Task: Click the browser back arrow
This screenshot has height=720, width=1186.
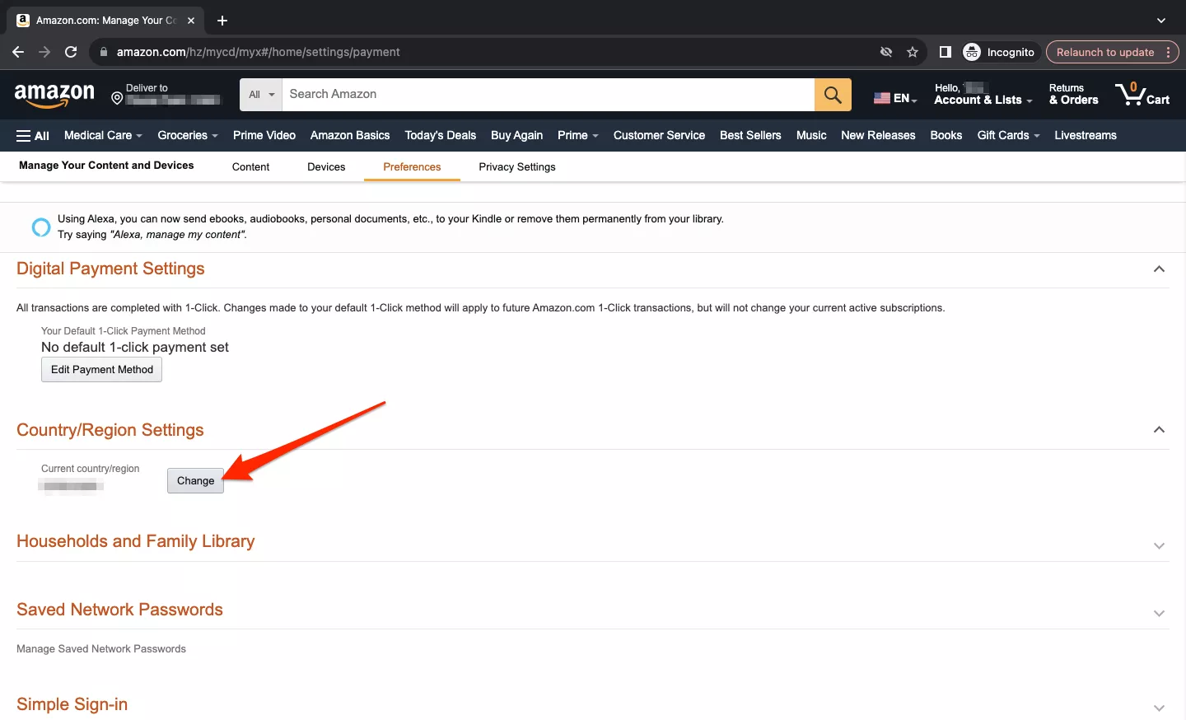Action: (x=18, y=52)
